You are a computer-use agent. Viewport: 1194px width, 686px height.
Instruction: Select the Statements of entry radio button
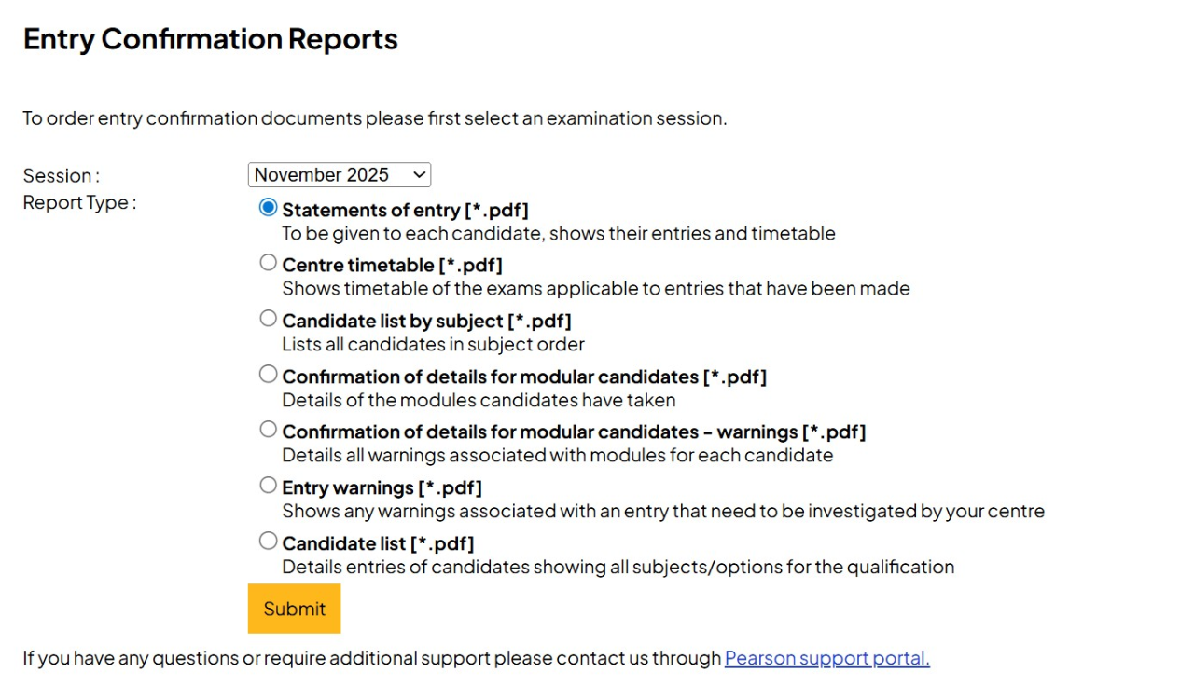[x=269, y=208]
